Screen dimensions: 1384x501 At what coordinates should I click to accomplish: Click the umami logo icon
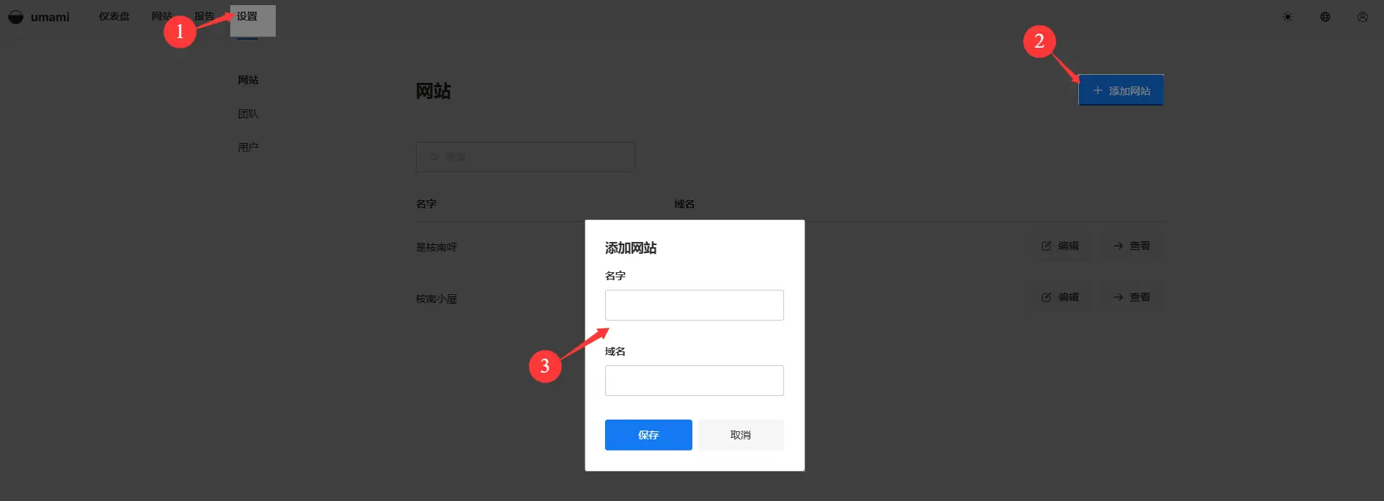pos(15,17)
